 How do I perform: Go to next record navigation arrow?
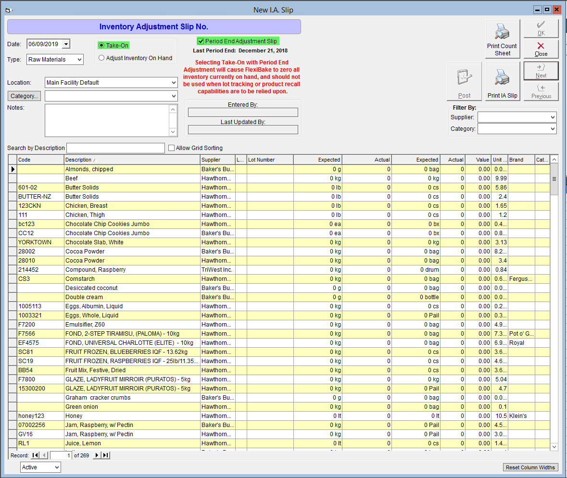point(97,455)
